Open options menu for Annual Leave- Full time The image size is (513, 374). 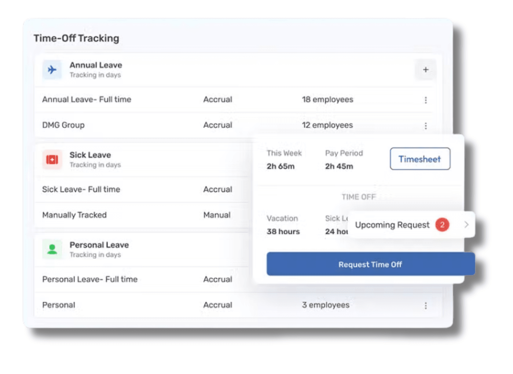(x=426, y=100)
